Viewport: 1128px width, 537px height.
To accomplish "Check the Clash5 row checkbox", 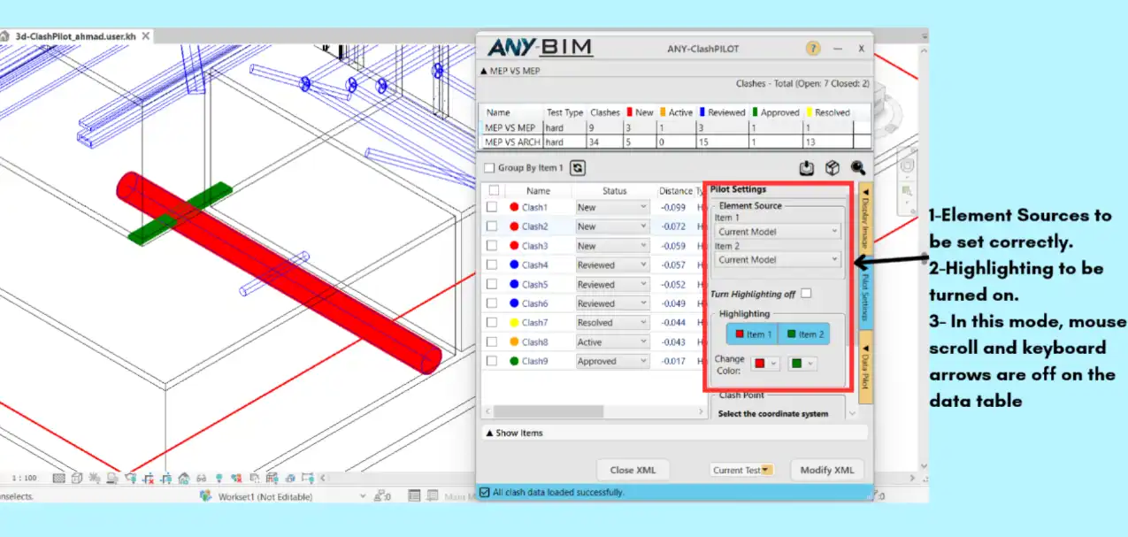I will point(492,284).
